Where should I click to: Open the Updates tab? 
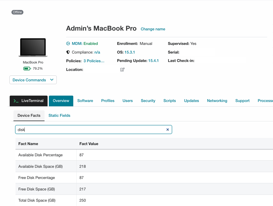tap(191, 101)
